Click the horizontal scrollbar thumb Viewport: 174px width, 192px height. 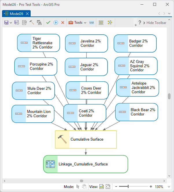point(82,181)
